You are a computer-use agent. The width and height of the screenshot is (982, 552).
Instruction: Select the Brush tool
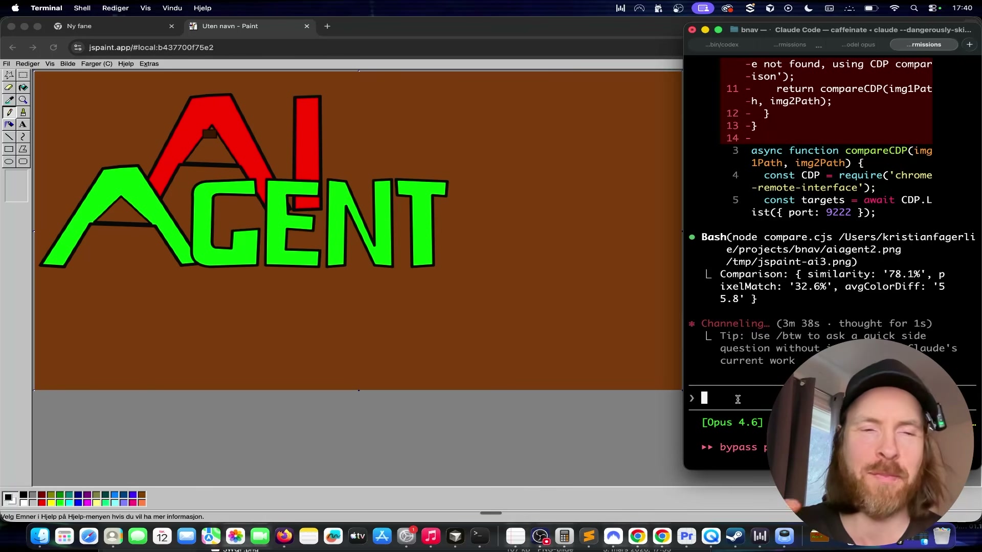click(23, 112)
